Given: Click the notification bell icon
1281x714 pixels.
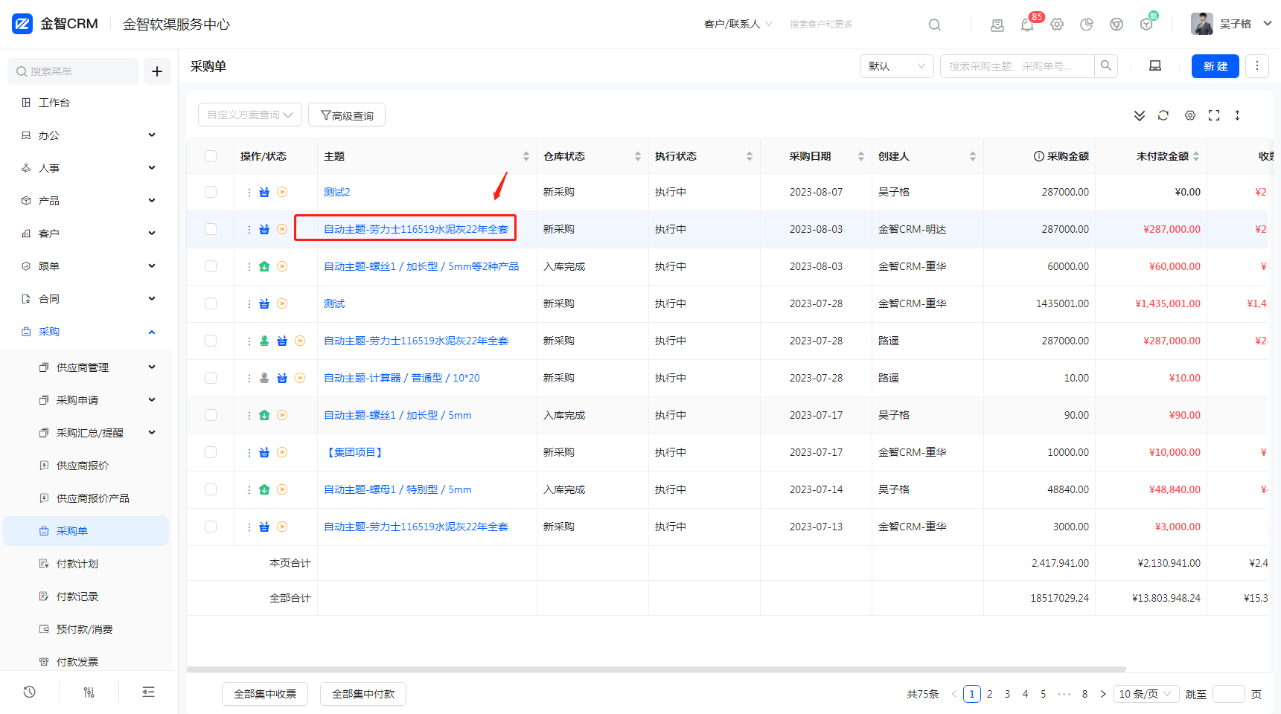Looking at the screenshot, I should point(1026,25).
